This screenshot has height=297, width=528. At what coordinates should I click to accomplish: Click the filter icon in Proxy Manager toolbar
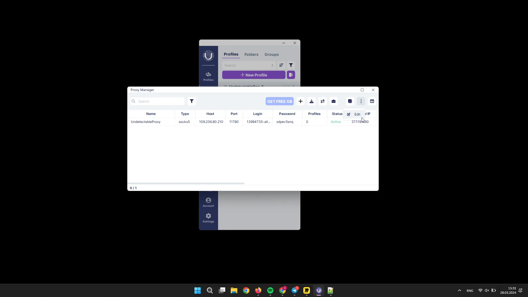pos(191,101)
